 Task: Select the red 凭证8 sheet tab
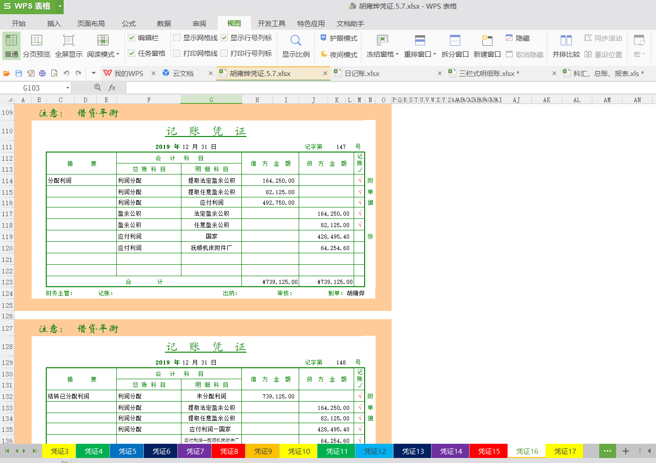click(229, 451)
